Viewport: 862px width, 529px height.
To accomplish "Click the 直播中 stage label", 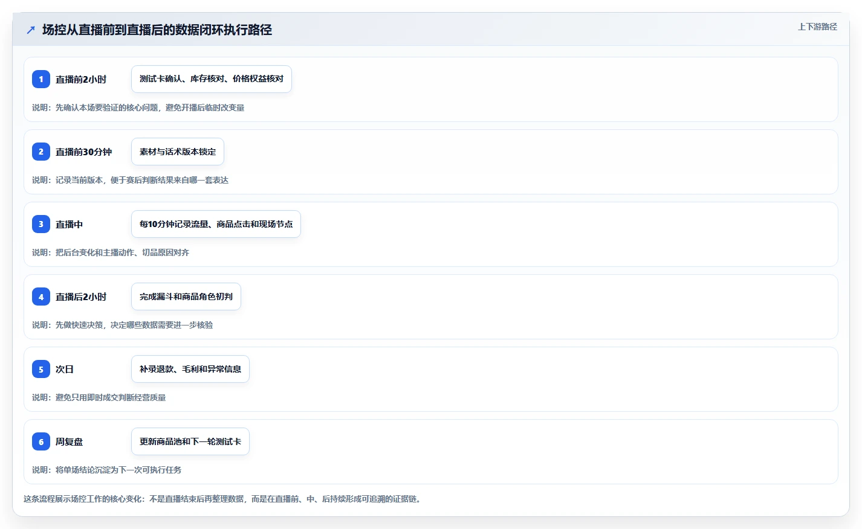I will [x=70, y=224].
